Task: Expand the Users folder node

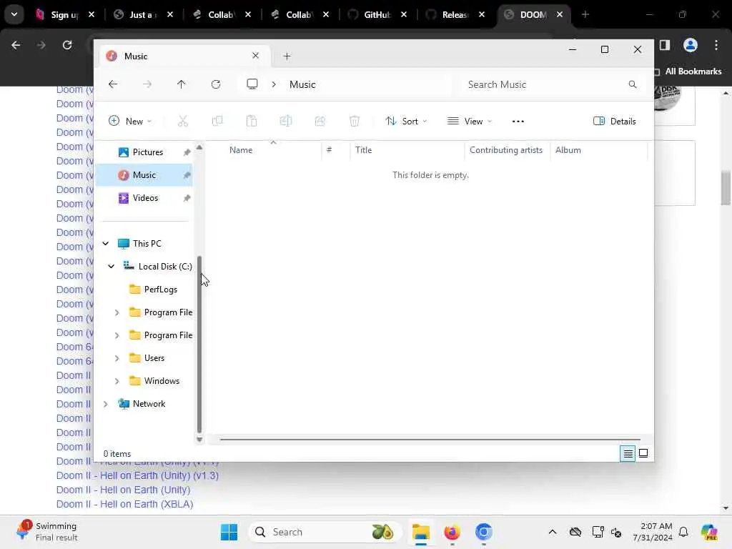Action: coord(117,358)
